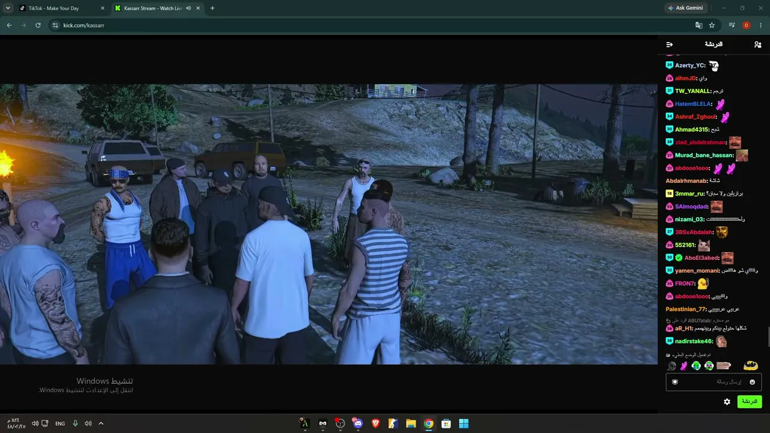The height and width of the screenshot is (433, 770).
Task: Click the shield icon in message box
Action: (675, 382)
